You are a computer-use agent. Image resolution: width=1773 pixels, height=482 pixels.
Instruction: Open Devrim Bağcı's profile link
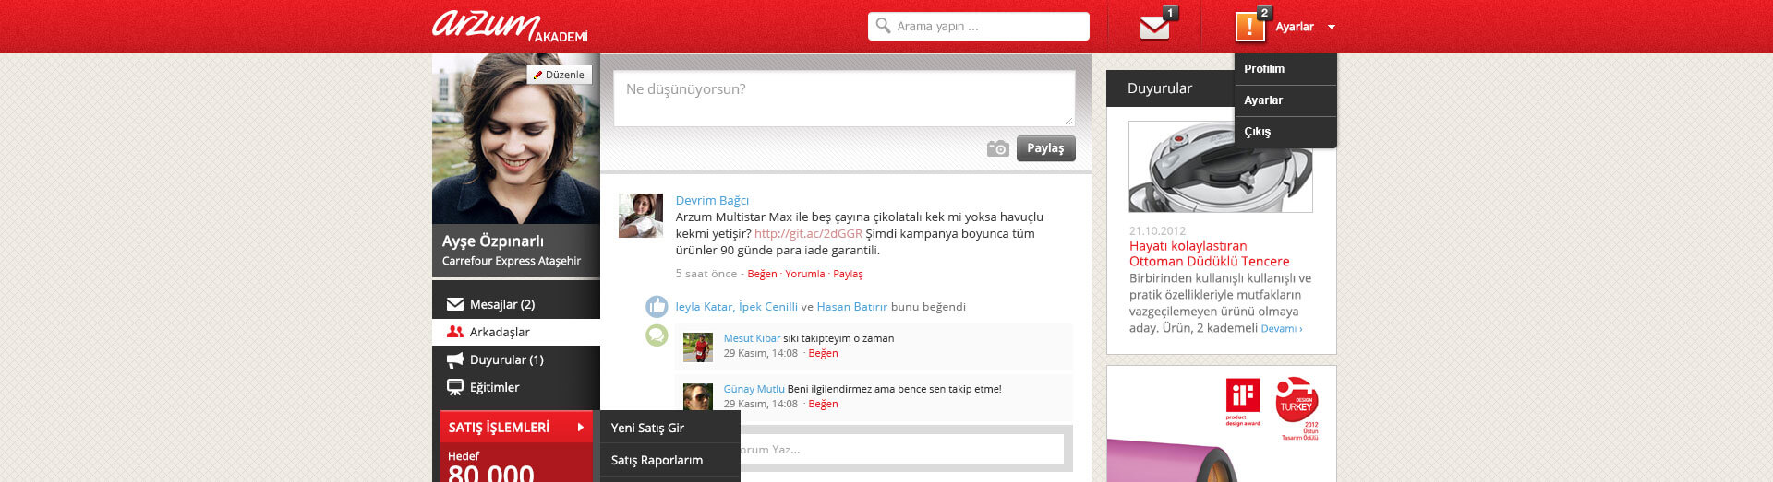click(712, 200)
